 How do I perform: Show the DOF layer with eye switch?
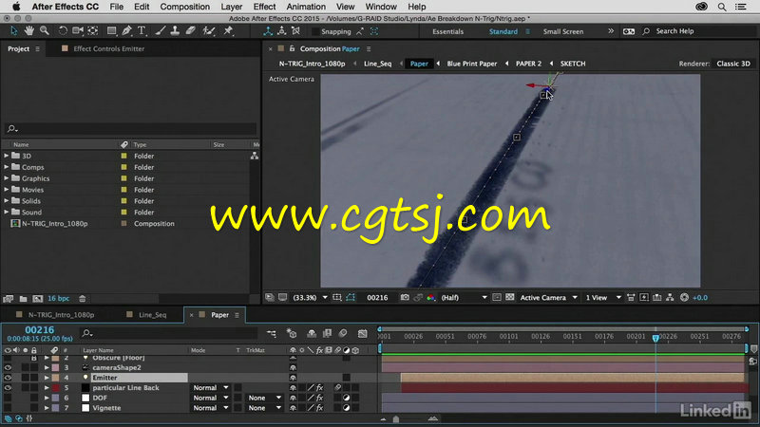tap(8, 398)
